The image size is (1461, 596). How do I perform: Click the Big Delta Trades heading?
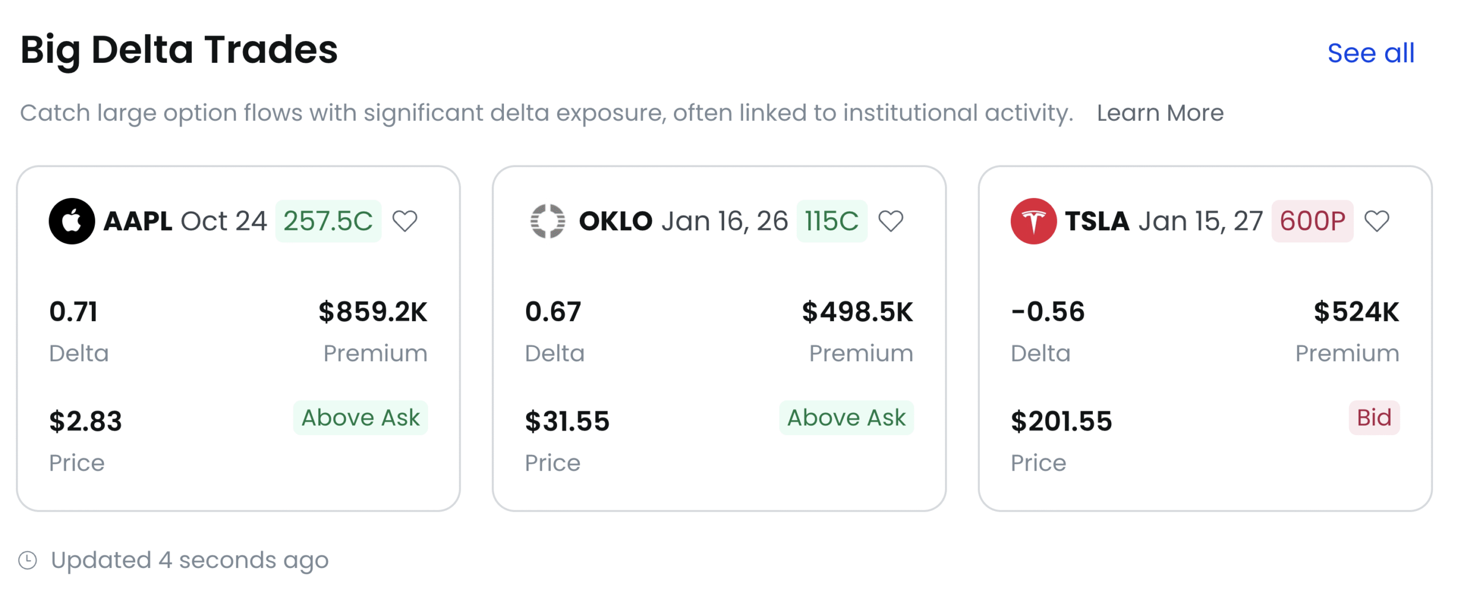pyautogui.click(x=179, y=50)
